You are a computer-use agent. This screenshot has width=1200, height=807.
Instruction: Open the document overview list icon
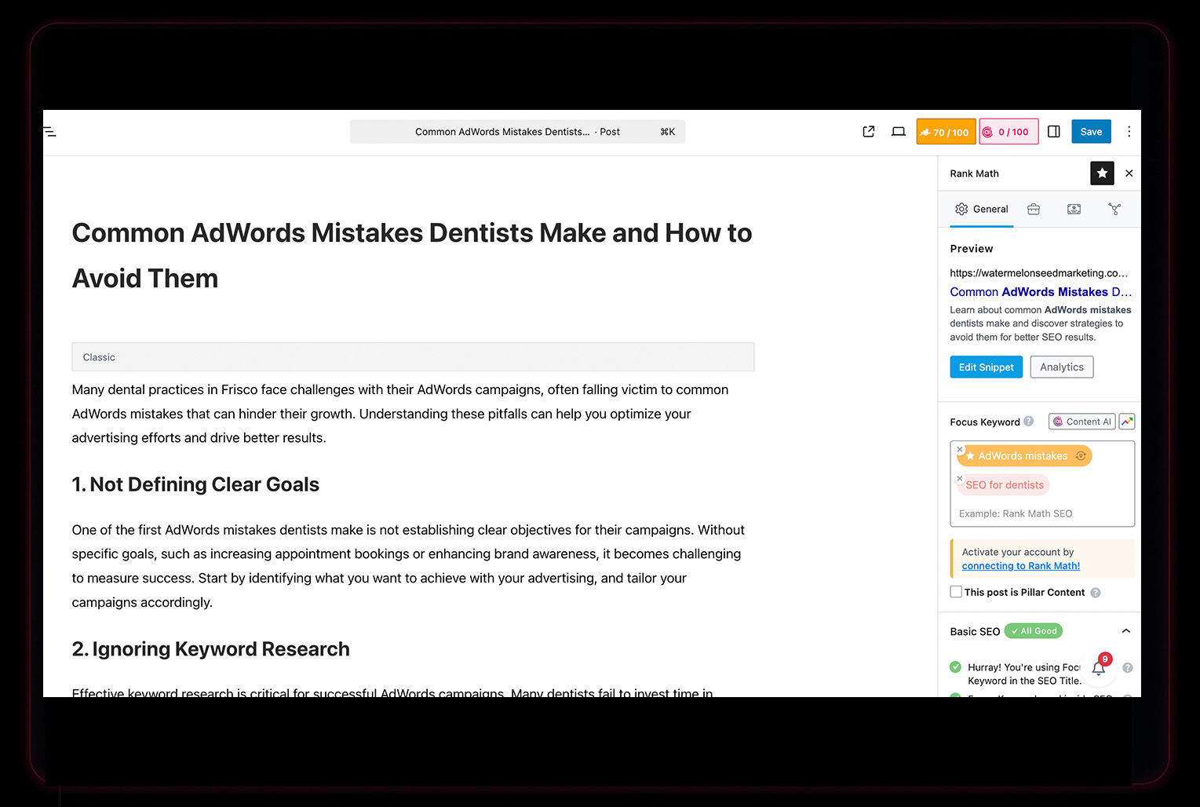[50, 132]
